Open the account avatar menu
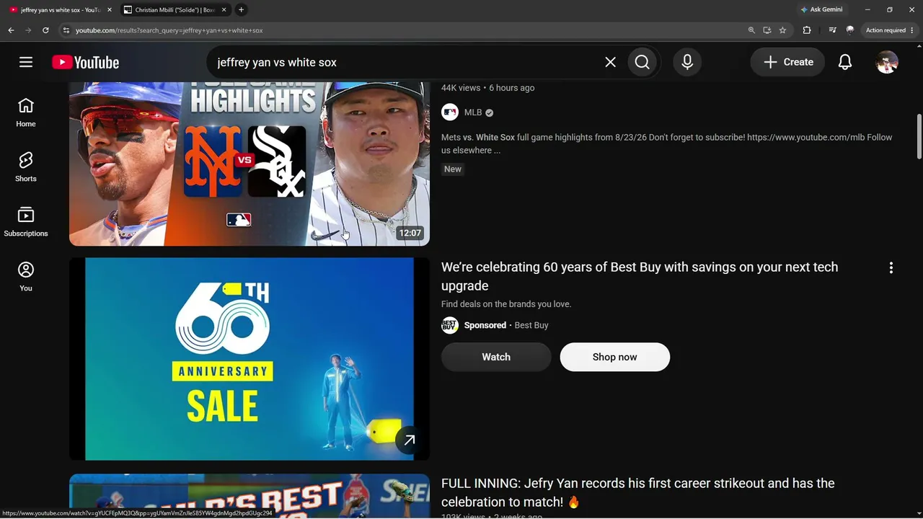This screenshot has height=519, width=923. pos(887,62)
